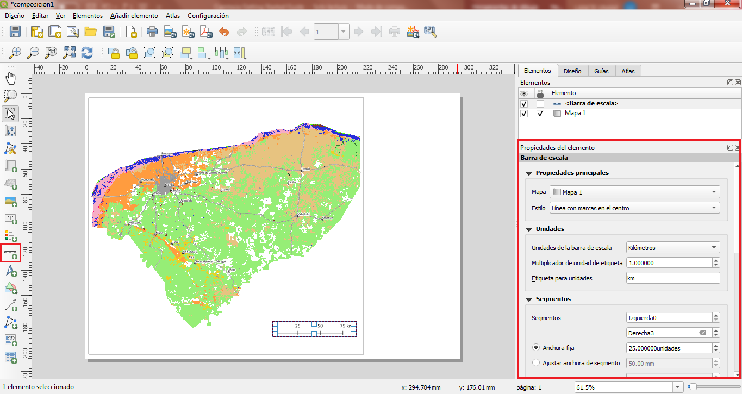Select the Pan layout hand tool
The width and height of the screenshot is (742, 394).
click(x=10, y=79)
